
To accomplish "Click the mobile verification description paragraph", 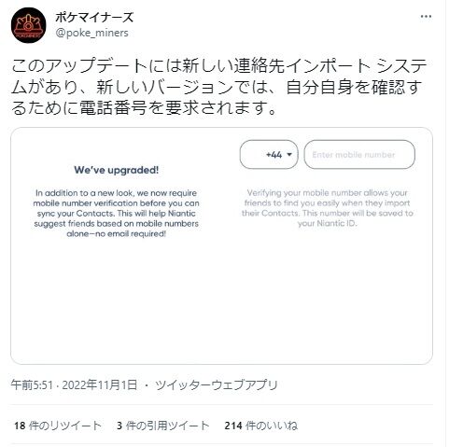I will [116, 213].
